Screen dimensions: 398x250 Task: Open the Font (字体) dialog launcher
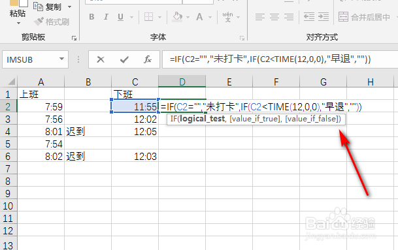pyautogui.click(x=242, y=38)
